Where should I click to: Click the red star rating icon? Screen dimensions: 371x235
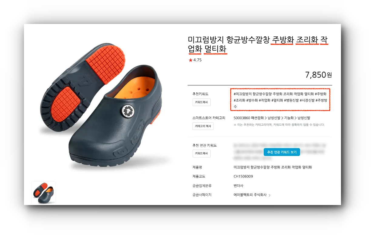pyautogui.click(x=190, y=60)
